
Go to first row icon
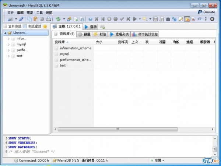tap(97, 19)
